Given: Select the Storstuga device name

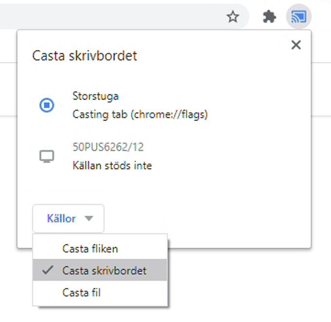Looking at the screenshot, I should point(95,97).
